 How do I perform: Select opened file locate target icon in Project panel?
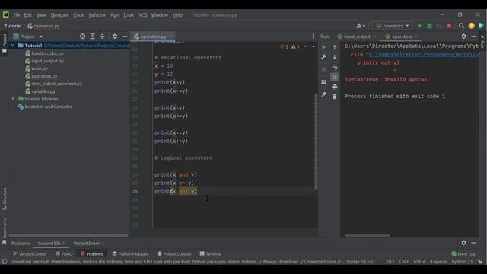pos(82,37)
